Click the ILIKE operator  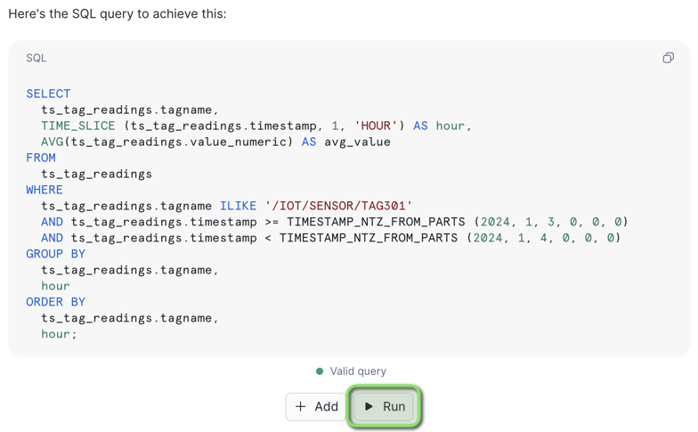click(x=239, y=206)
